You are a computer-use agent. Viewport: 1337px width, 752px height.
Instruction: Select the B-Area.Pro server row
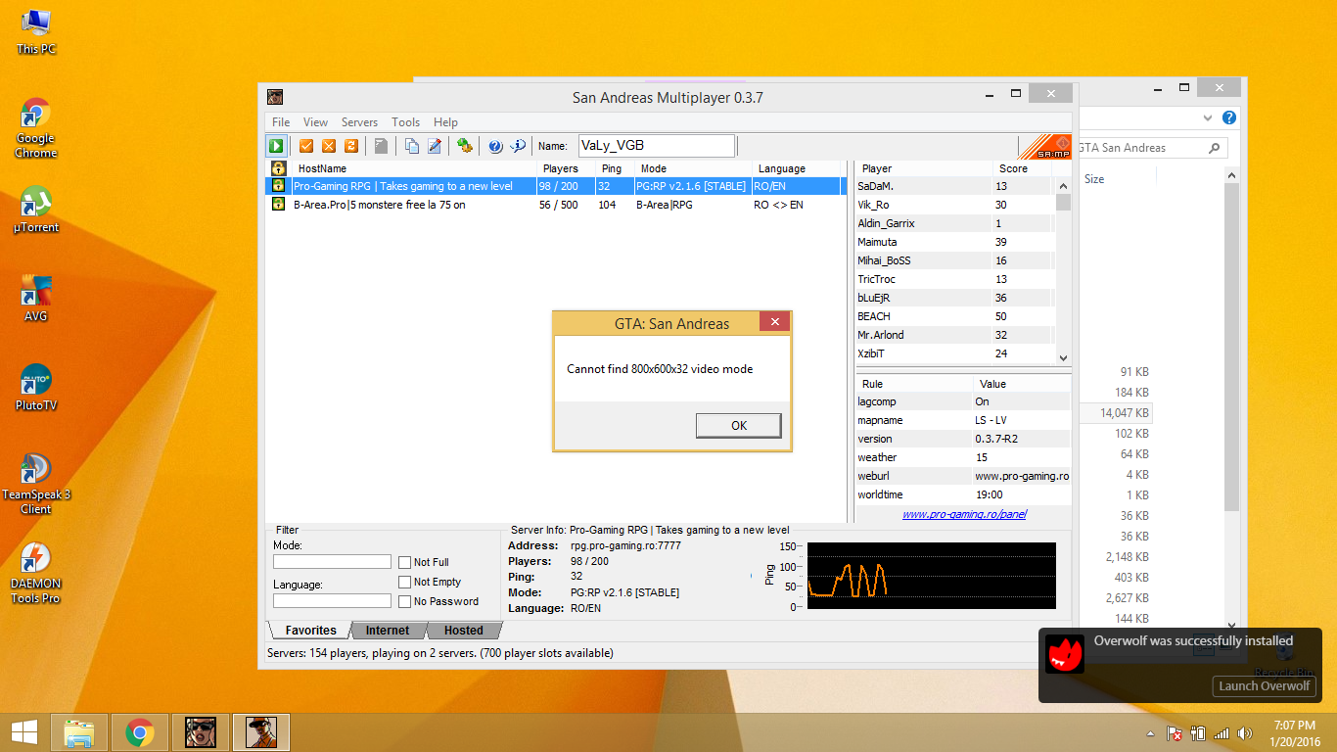556,205
